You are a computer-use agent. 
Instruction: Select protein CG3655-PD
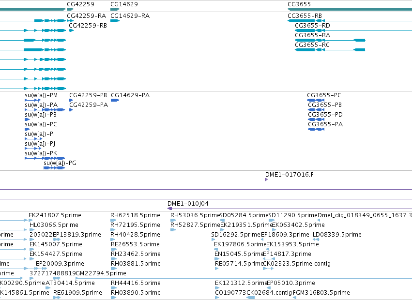click(x=325, y=115)
